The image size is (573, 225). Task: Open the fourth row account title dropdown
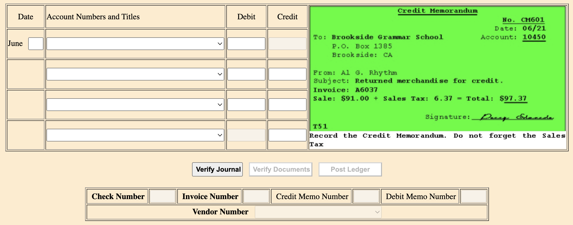(x=135, y=135)
